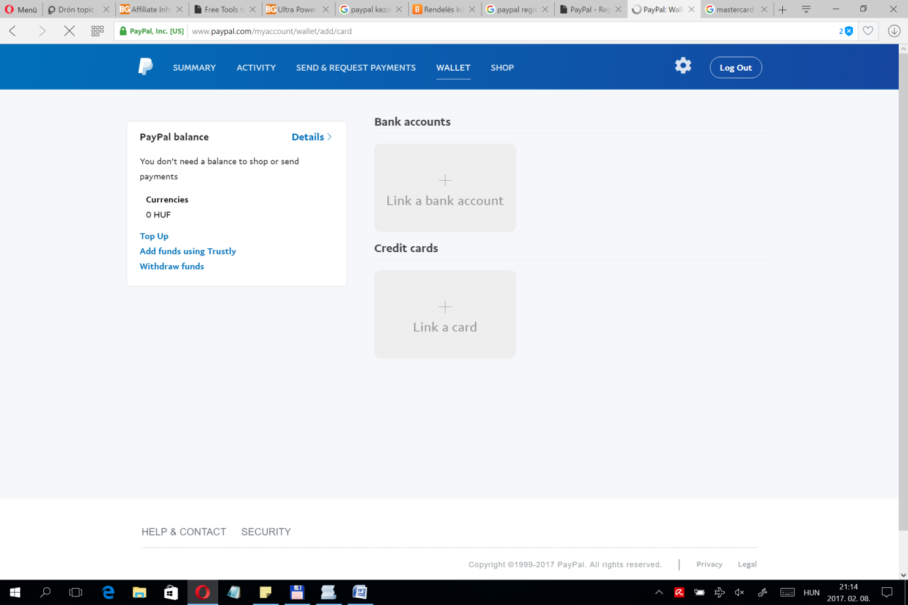The height and width of the screenshot is (605, 908).
Task: Go forward using the browser forward arrow
Action: coord(42,31)
